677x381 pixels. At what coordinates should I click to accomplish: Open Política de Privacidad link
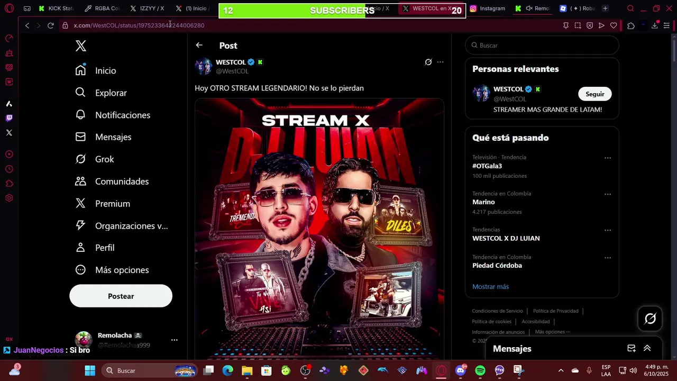tap(556, 311)
